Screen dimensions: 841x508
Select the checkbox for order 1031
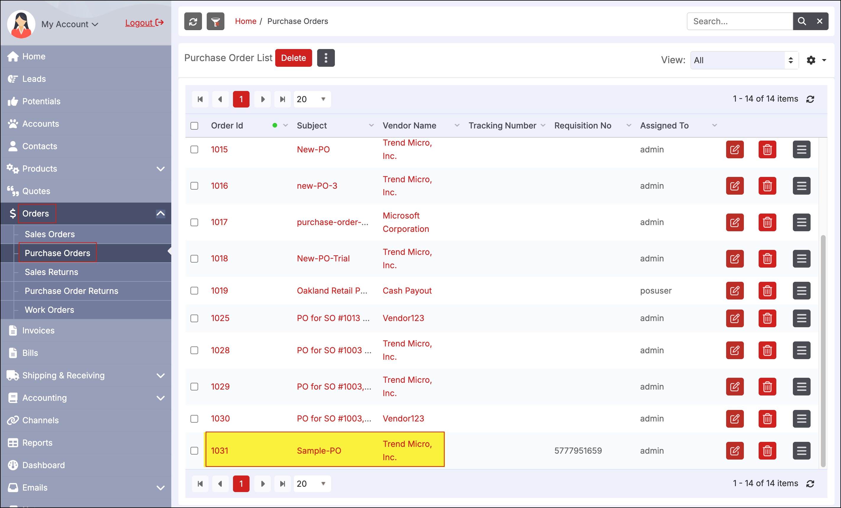coord(194,451)
